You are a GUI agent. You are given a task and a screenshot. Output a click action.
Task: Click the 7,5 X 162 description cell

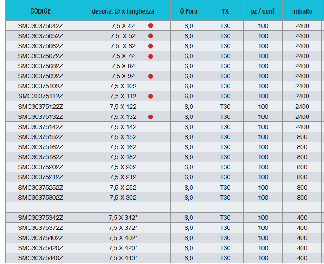(x=123, y=147)
